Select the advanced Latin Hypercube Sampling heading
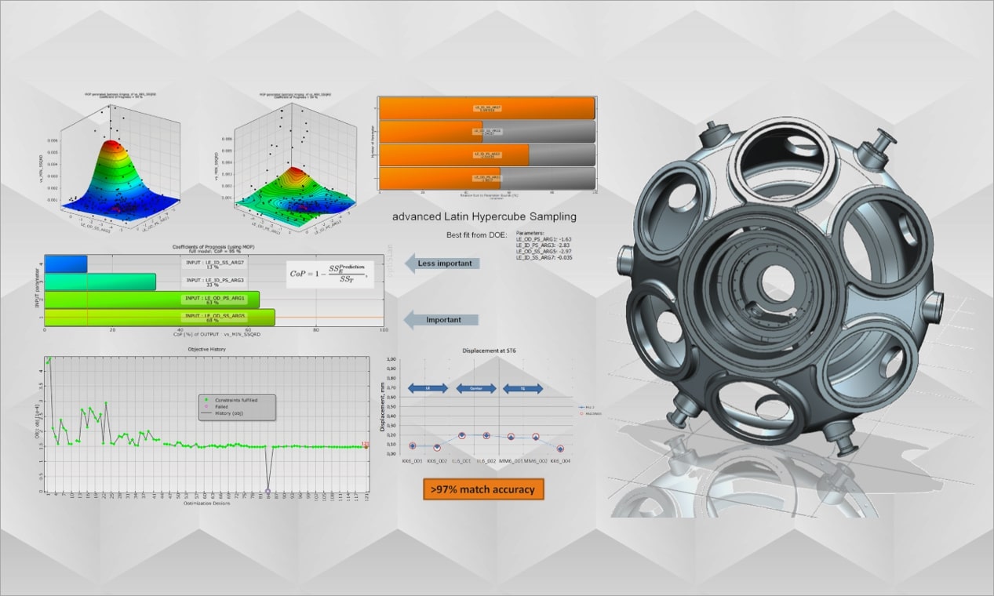This screenshot has height=596, width=994. 484,216
